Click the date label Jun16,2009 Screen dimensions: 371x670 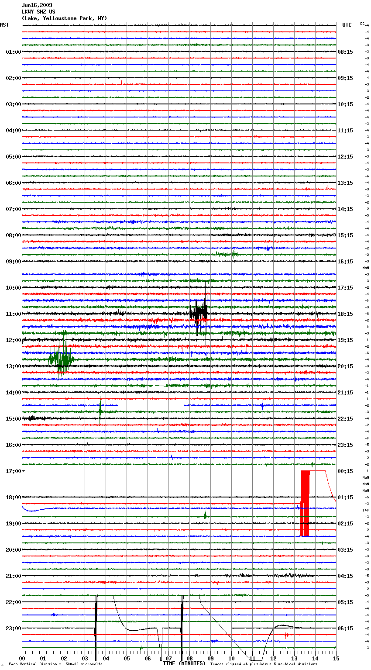pyautogui.click(x=37, y=5)
